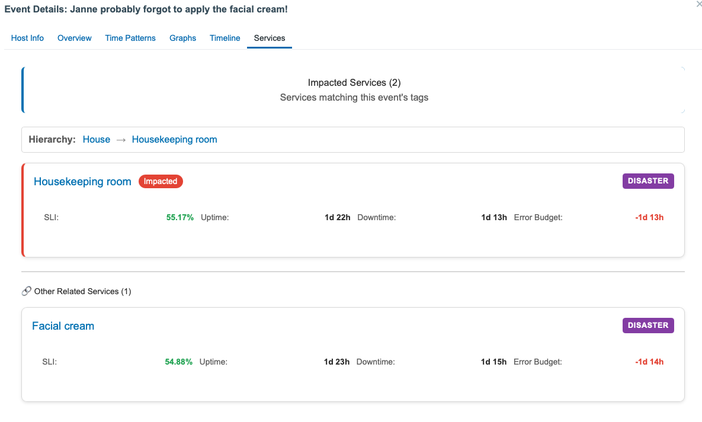Click Housekeeping room in hierarchy breadcrumb

(x=174, y=140)
